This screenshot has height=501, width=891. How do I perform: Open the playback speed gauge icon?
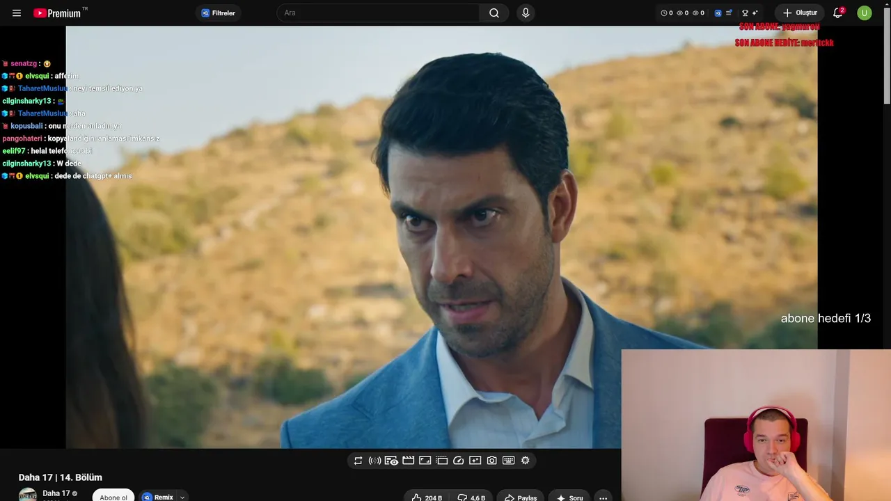pos(458,461)
